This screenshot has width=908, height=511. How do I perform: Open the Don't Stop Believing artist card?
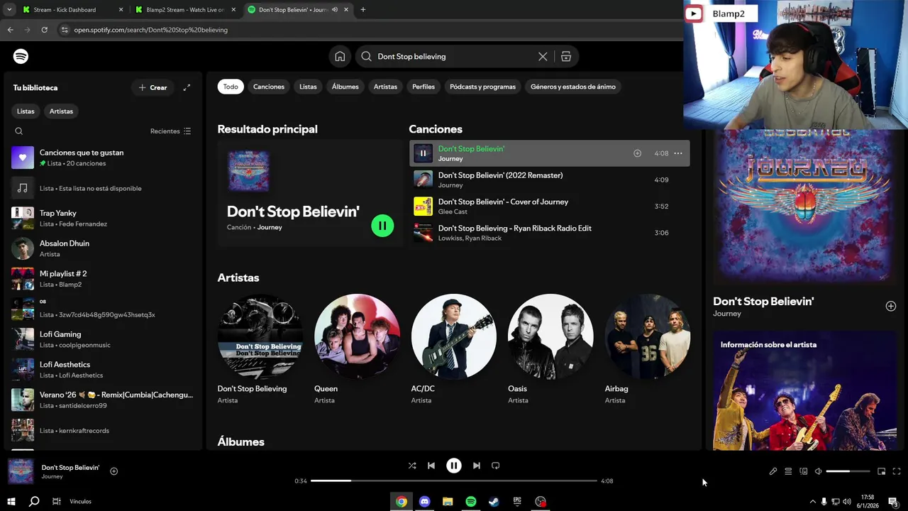260,349
